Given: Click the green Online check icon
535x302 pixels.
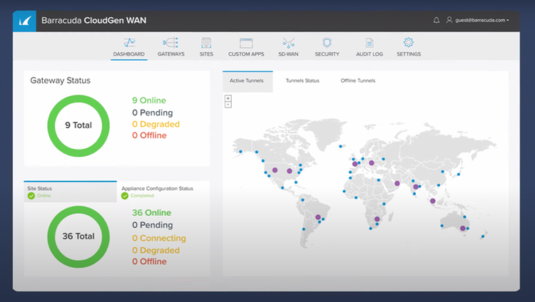Looking at the screenshot, I should coord(31,196).
